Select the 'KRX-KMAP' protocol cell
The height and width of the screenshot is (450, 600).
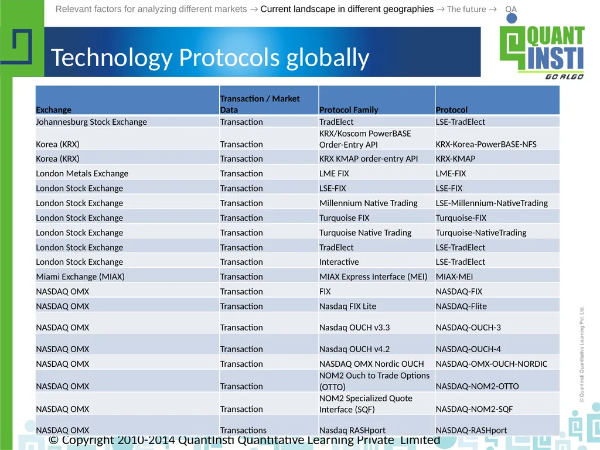(497, 158)
